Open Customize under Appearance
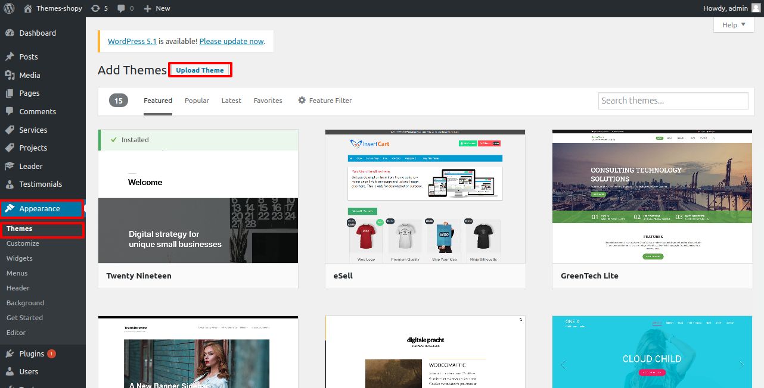Screen dimensions: 764x388 point(23,243)
